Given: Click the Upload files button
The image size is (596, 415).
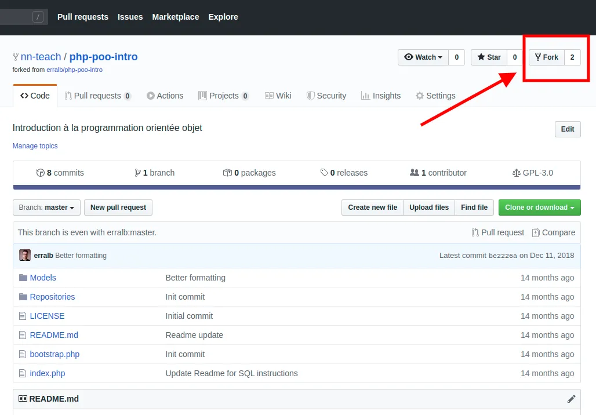Looking at the screenshot, I should [429, 208].
